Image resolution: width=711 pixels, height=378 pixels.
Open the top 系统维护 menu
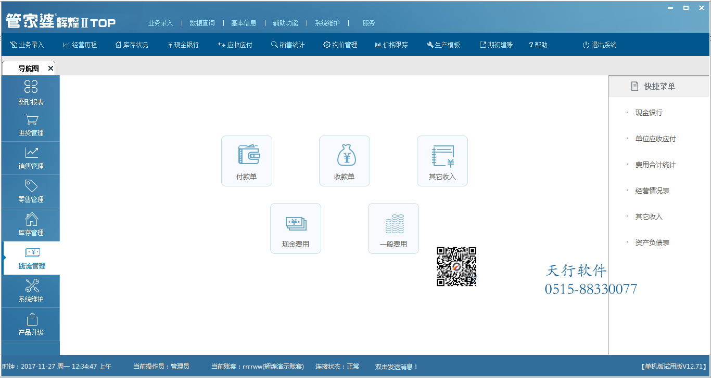click(x=327, y=23)
